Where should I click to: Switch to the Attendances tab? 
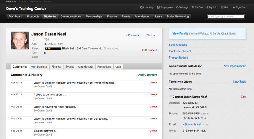point(85,67)
